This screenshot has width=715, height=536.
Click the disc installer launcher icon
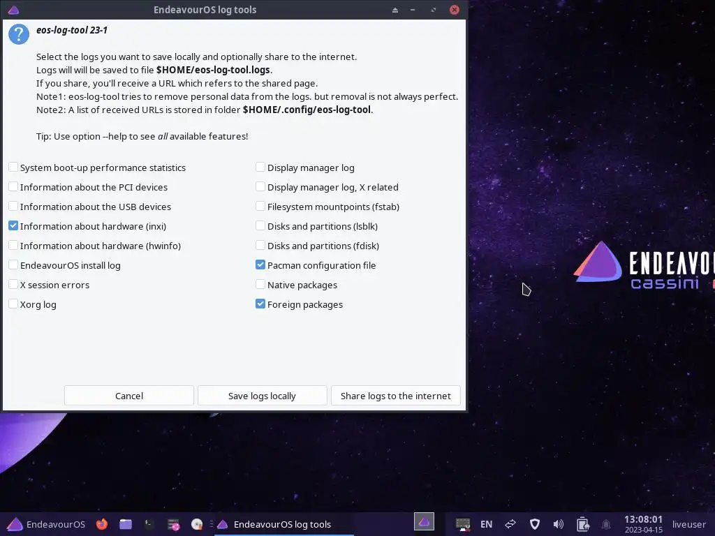click(x=196, y=524)
